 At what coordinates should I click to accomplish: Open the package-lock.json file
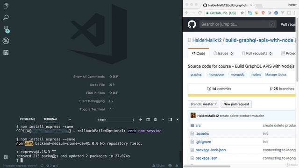211,150
